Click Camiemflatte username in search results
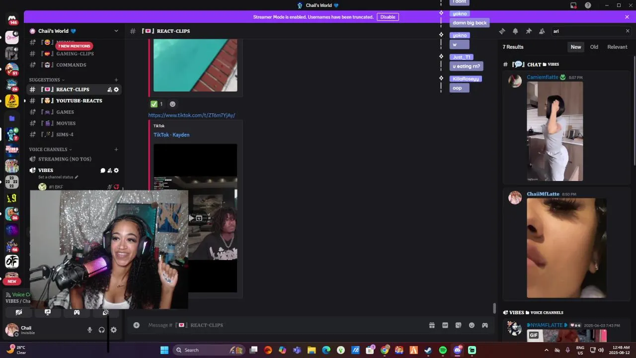The image size is (636, 358). 543,77
